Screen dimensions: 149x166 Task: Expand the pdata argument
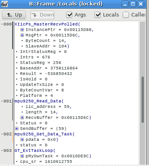(22, 140)
